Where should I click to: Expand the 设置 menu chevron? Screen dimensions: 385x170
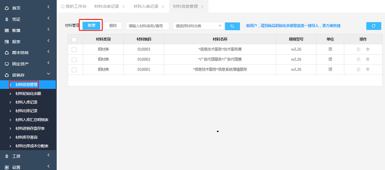tap(49, 166)
